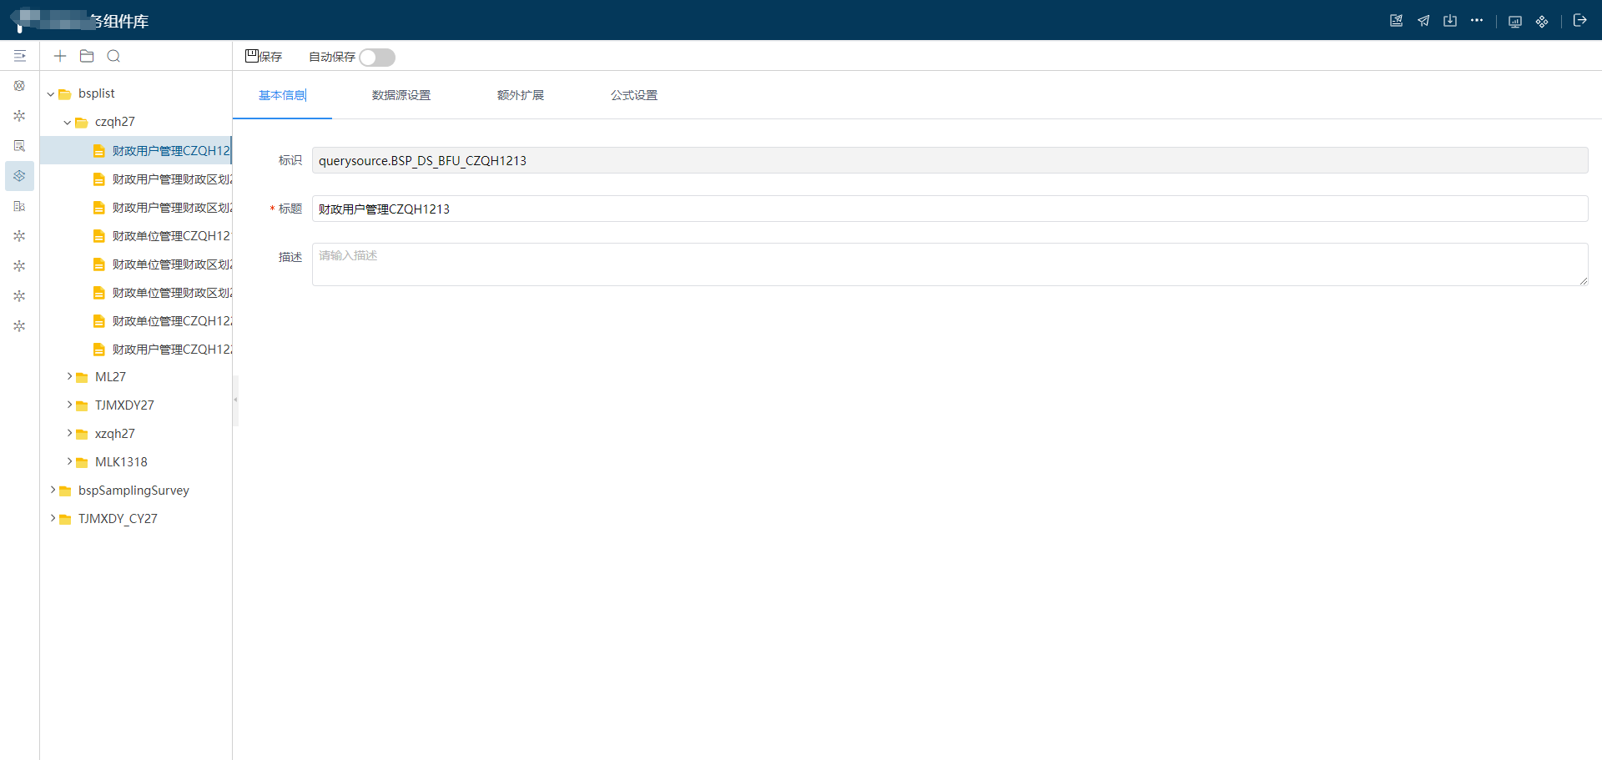Collapse the czqh27 folder chevron

pos(68,123)
